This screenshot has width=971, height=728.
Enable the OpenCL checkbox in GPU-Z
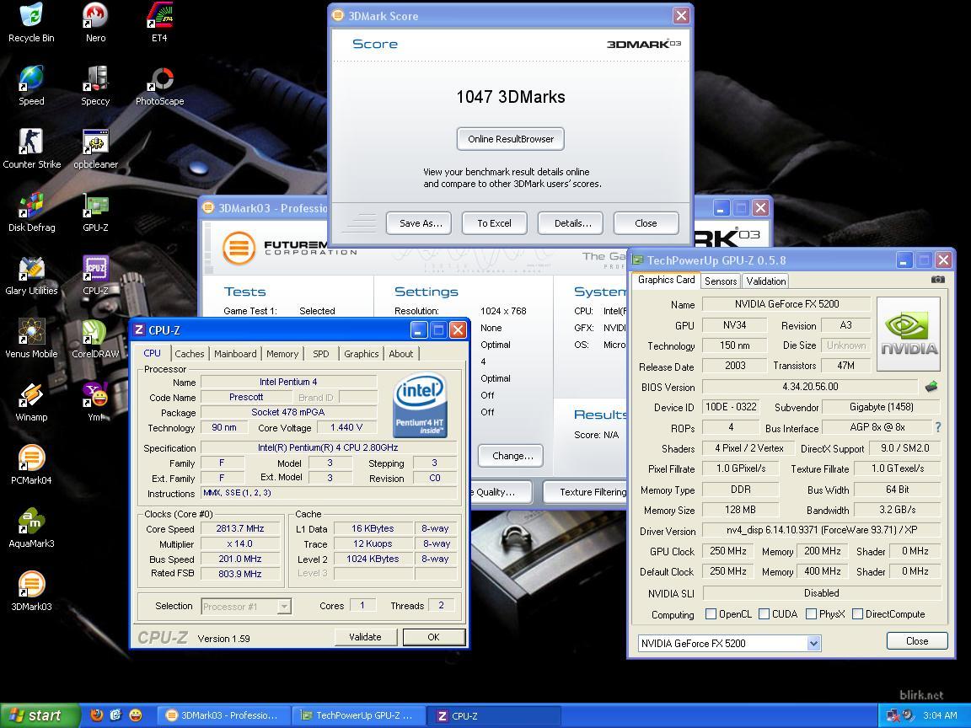click(x=711, y=614)
